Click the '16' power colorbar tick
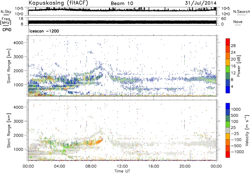The image size is (250, 173). coord(233,66)
